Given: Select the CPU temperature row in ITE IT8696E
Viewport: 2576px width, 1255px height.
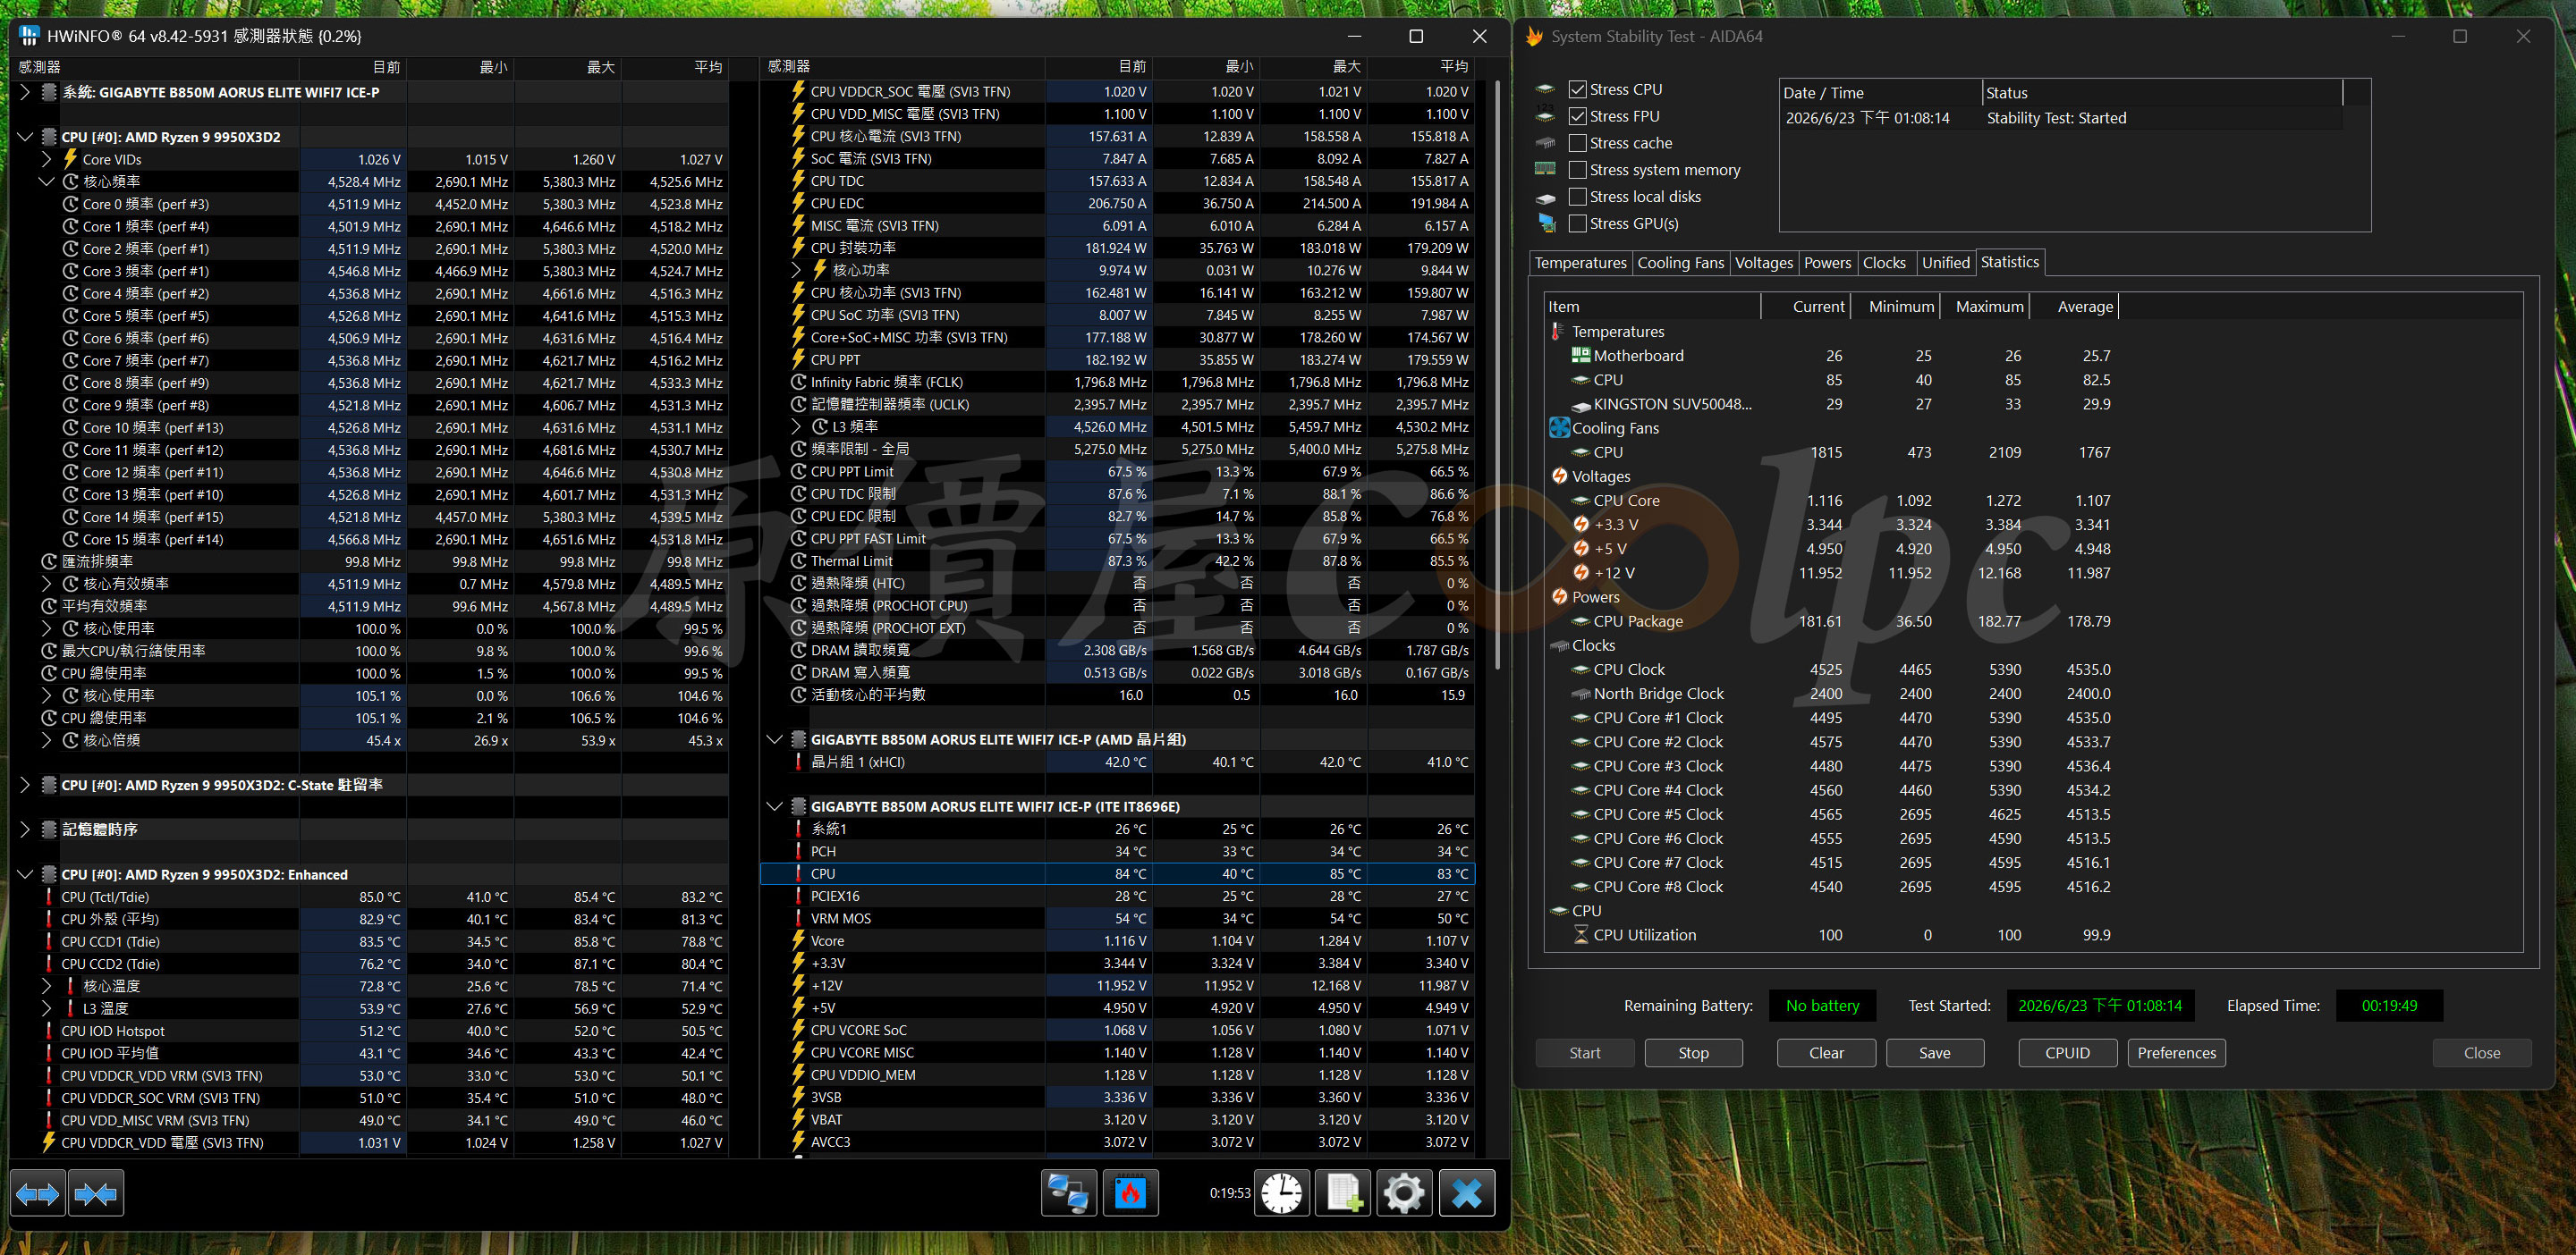Looking at the screenshot, I should [x=1117, y=873].
